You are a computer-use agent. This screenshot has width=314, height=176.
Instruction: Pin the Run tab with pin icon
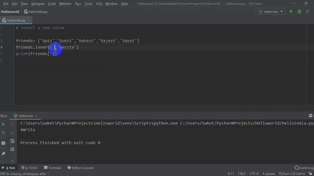[3, 154]
